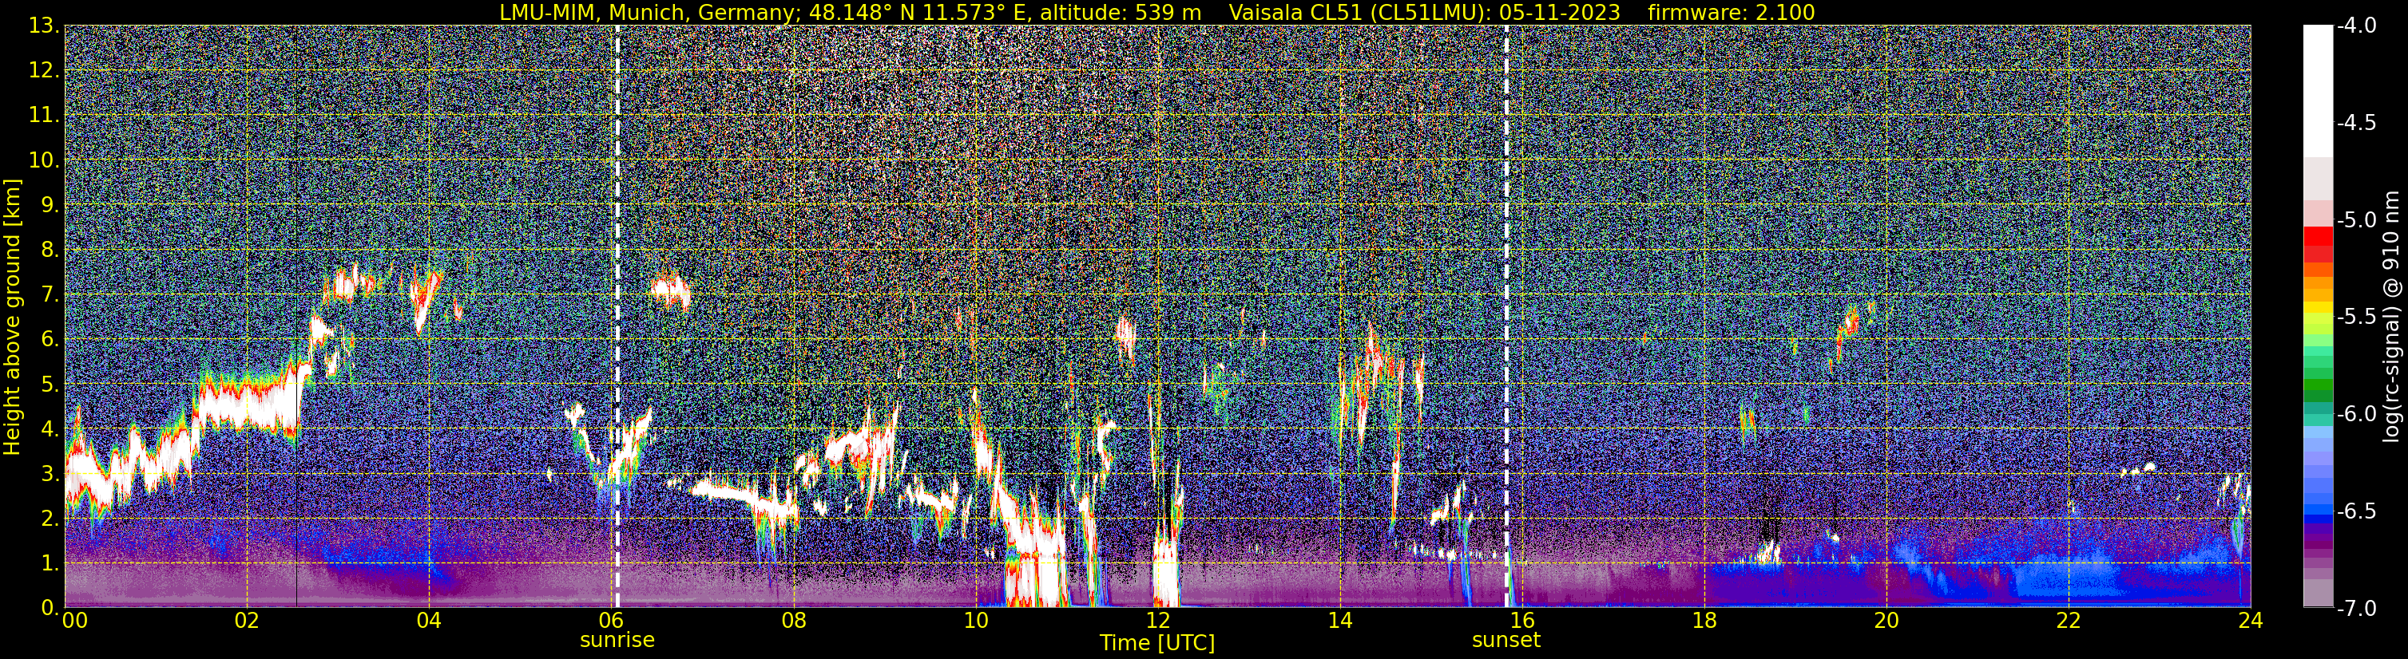Viewport: 2408px width, 659px height.
Task: Select the 'sunset' label below the axis
Action: tap(1506, 641)
